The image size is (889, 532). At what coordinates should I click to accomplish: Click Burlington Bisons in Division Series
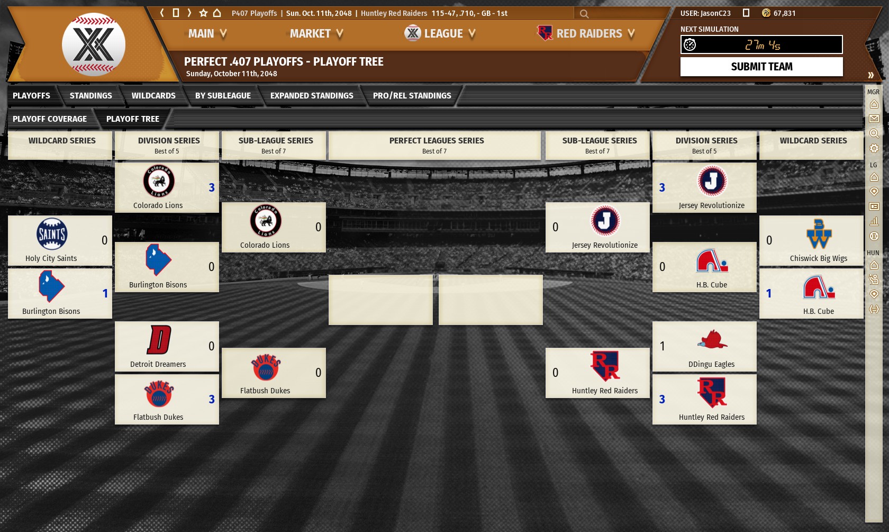tap(167, 267)
